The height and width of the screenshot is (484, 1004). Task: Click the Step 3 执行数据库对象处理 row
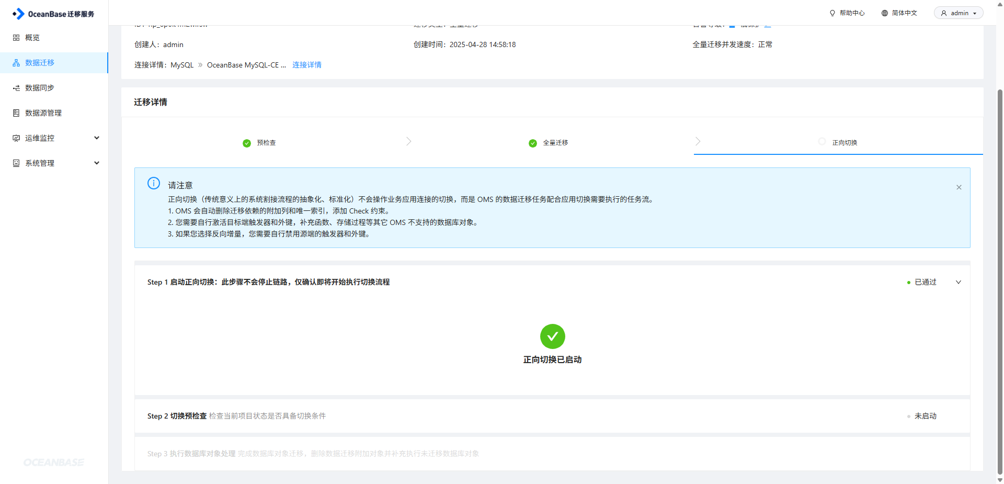tap(552, 454)
